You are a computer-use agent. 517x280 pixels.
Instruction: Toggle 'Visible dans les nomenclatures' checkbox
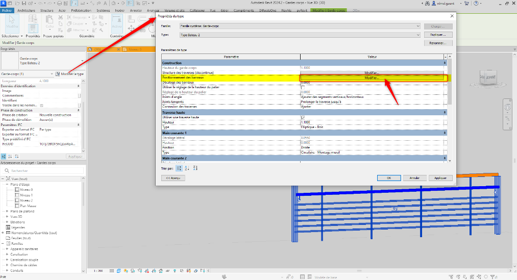pos(42,106)
